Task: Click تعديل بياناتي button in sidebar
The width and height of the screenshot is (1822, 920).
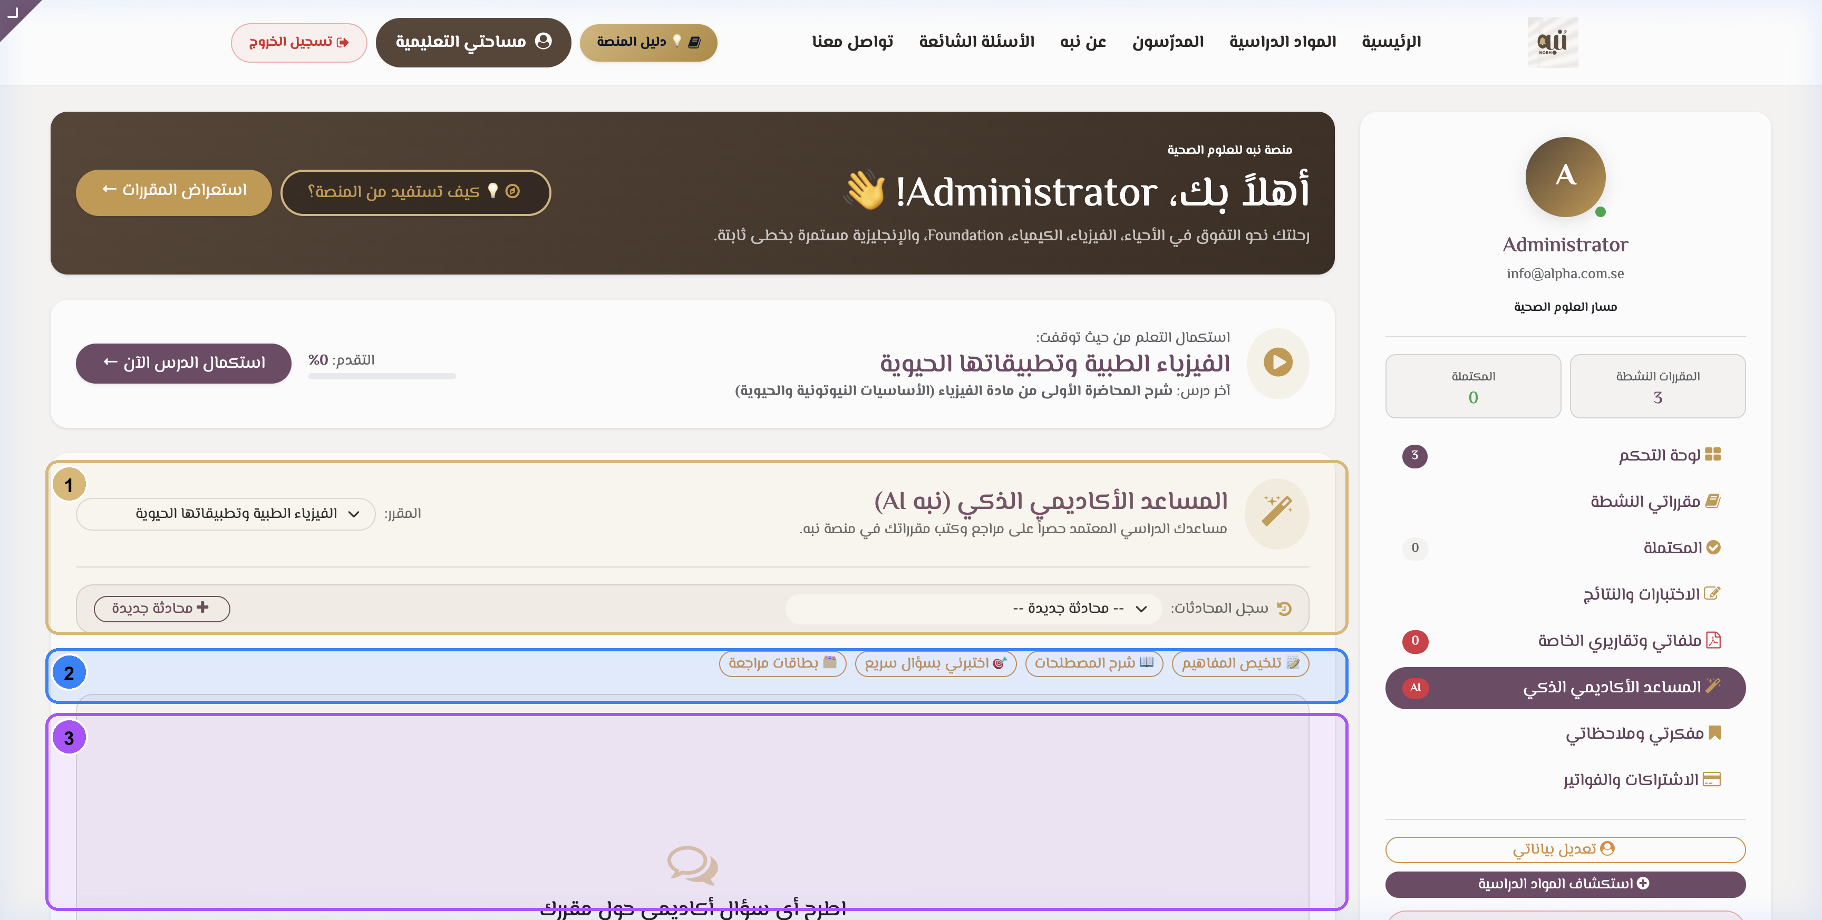Action: (1565, 849)
